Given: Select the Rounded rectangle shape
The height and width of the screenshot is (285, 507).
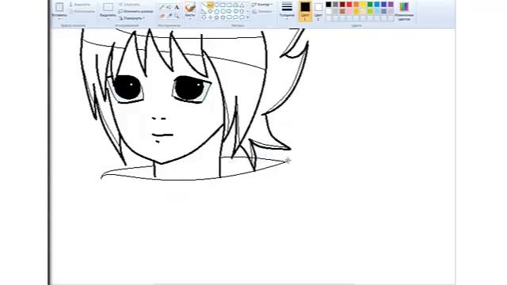Looking at the screenshot, I should coord(229,5).
